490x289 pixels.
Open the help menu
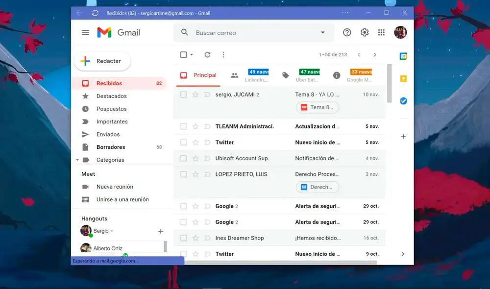tap(347, 32)
